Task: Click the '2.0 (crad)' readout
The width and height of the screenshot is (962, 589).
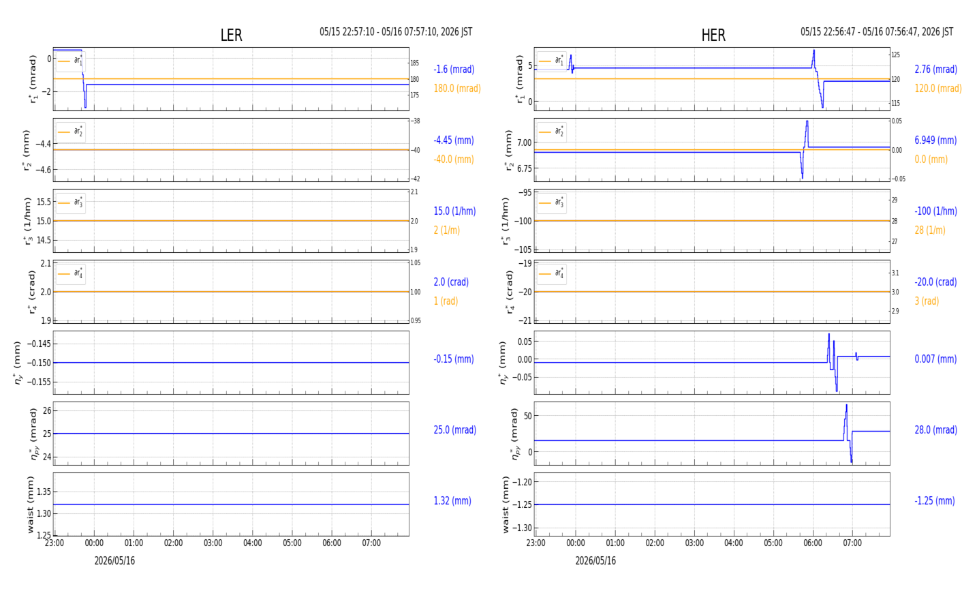Action: pyautogui.click(x=451, y=282)
